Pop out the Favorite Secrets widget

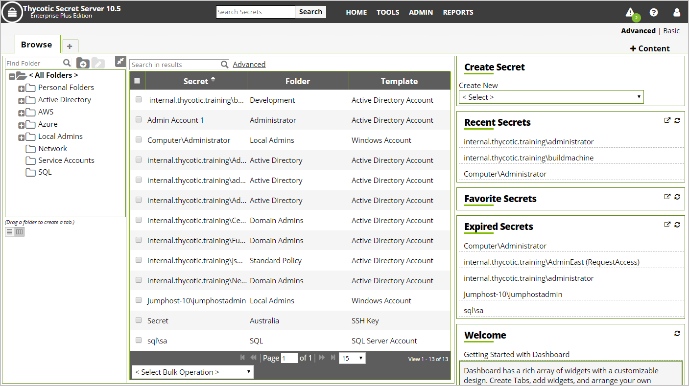(x=667, y=197)
